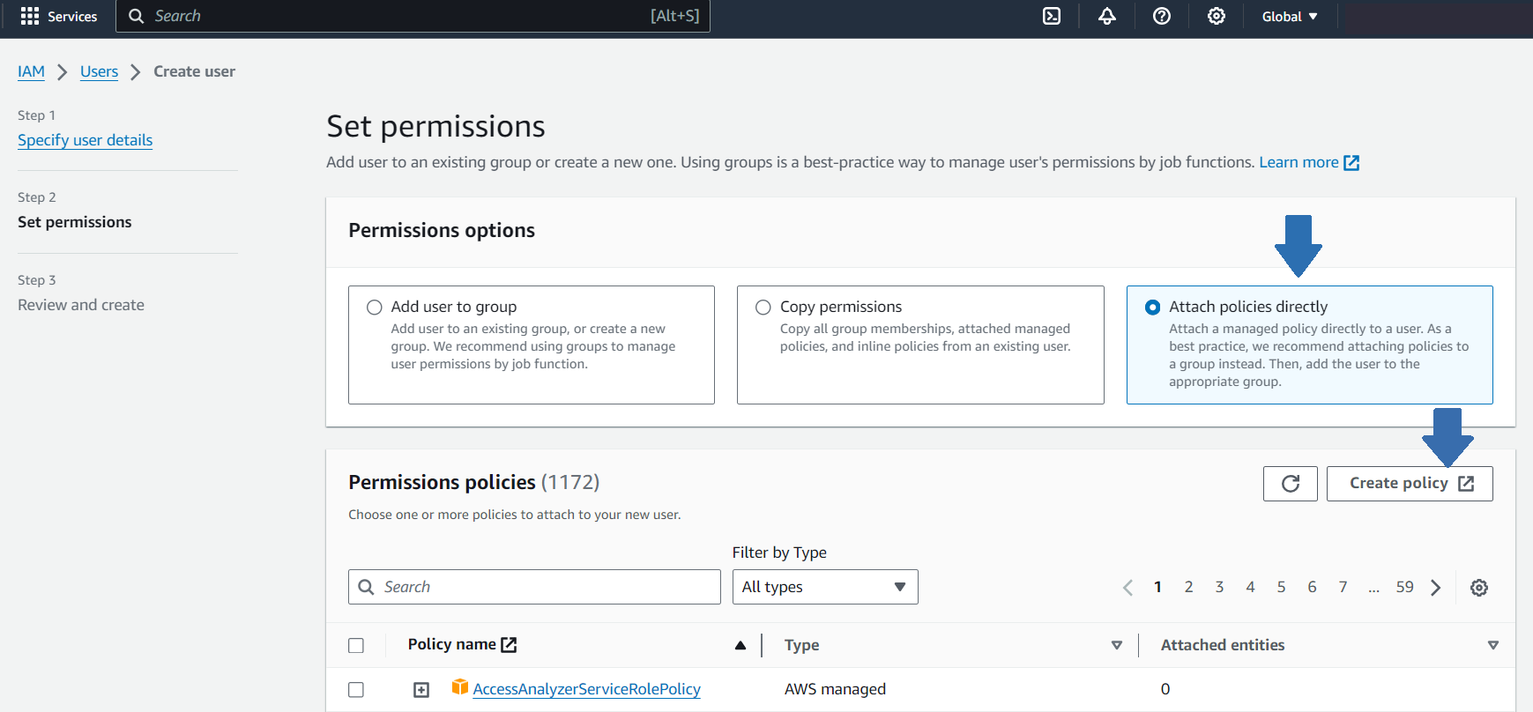Click the Policy name column header

(452, 645)
